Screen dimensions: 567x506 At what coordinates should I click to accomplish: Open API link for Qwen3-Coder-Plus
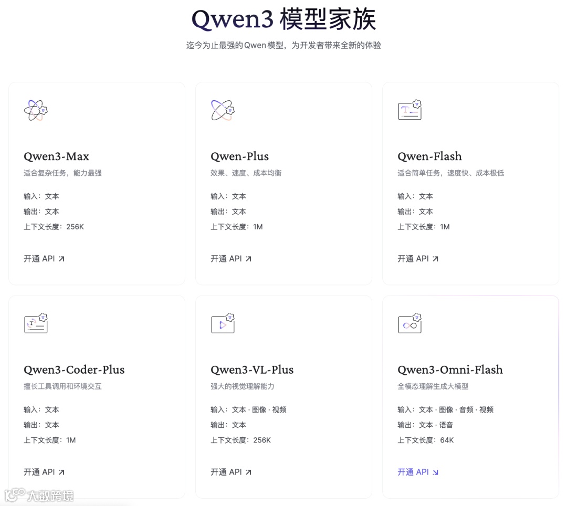point(44,472)
